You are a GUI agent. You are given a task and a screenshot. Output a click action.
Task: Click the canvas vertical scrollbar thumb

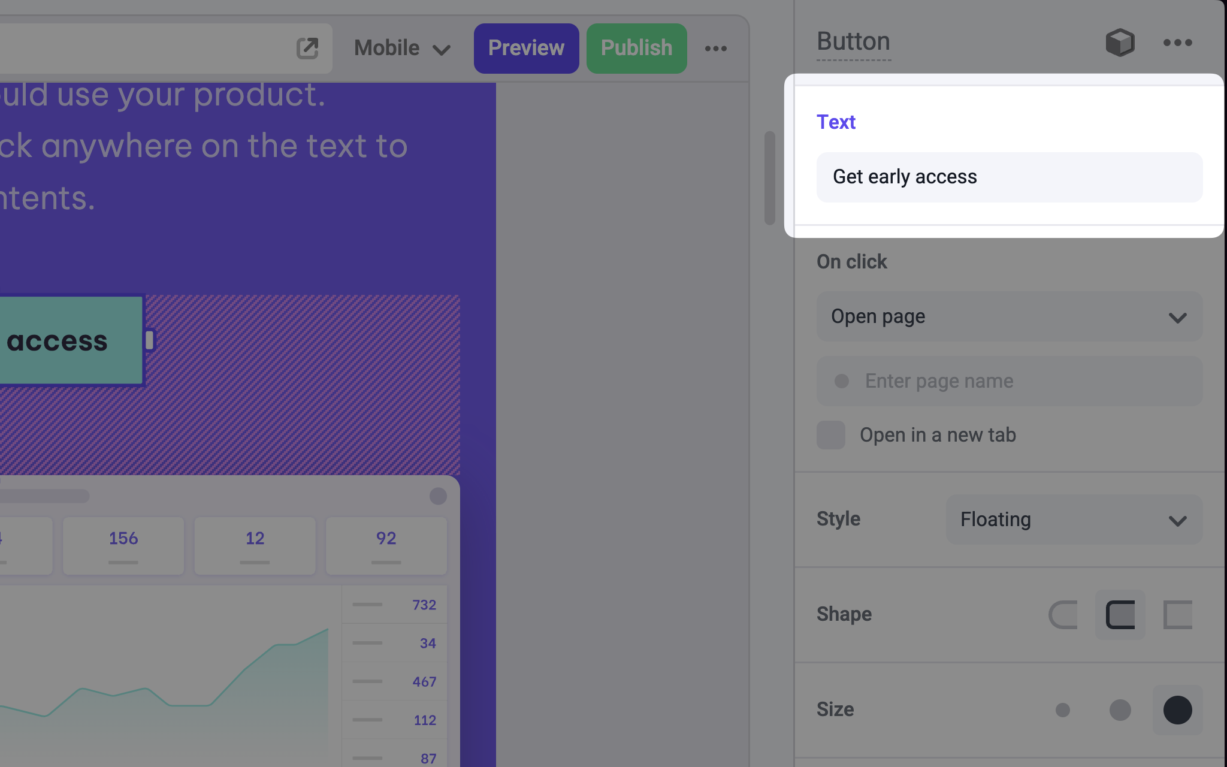770,178
